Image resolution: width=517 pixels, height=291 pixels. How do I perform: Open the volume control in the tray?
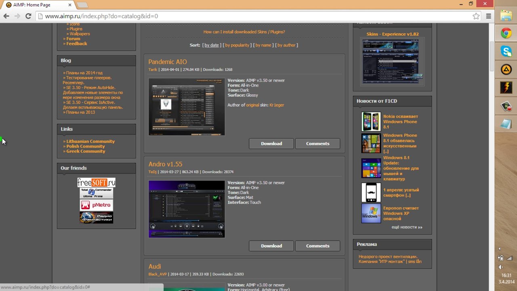click(501, 267)
